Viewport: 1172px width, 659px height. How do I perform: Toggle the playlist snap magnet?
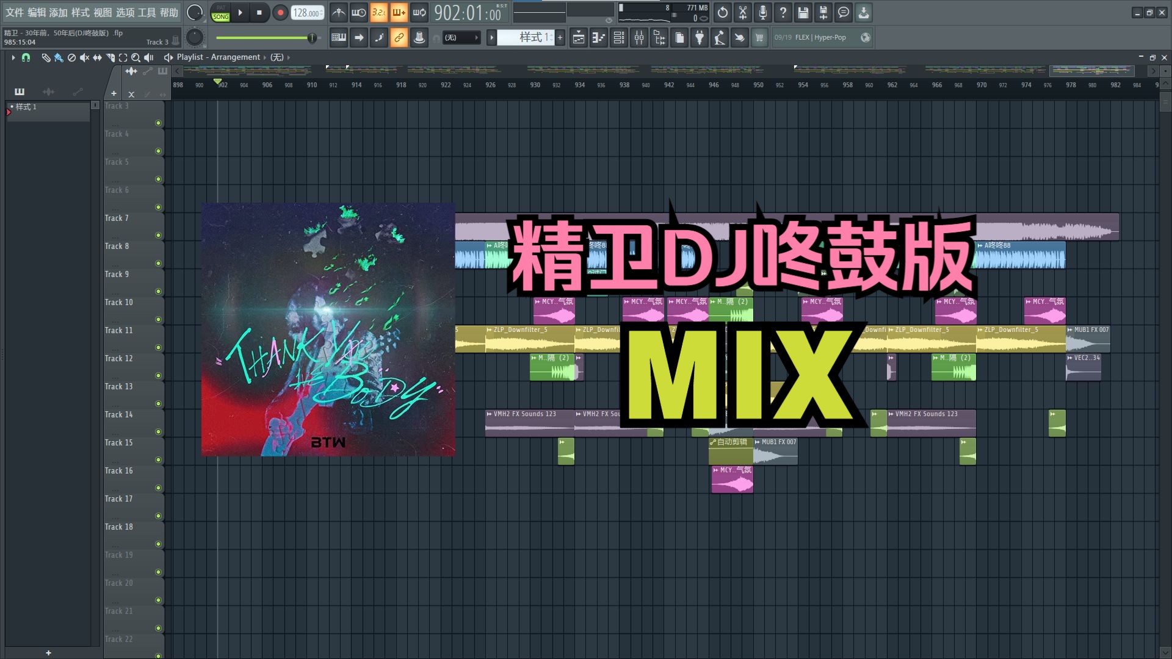coord(26,57)
